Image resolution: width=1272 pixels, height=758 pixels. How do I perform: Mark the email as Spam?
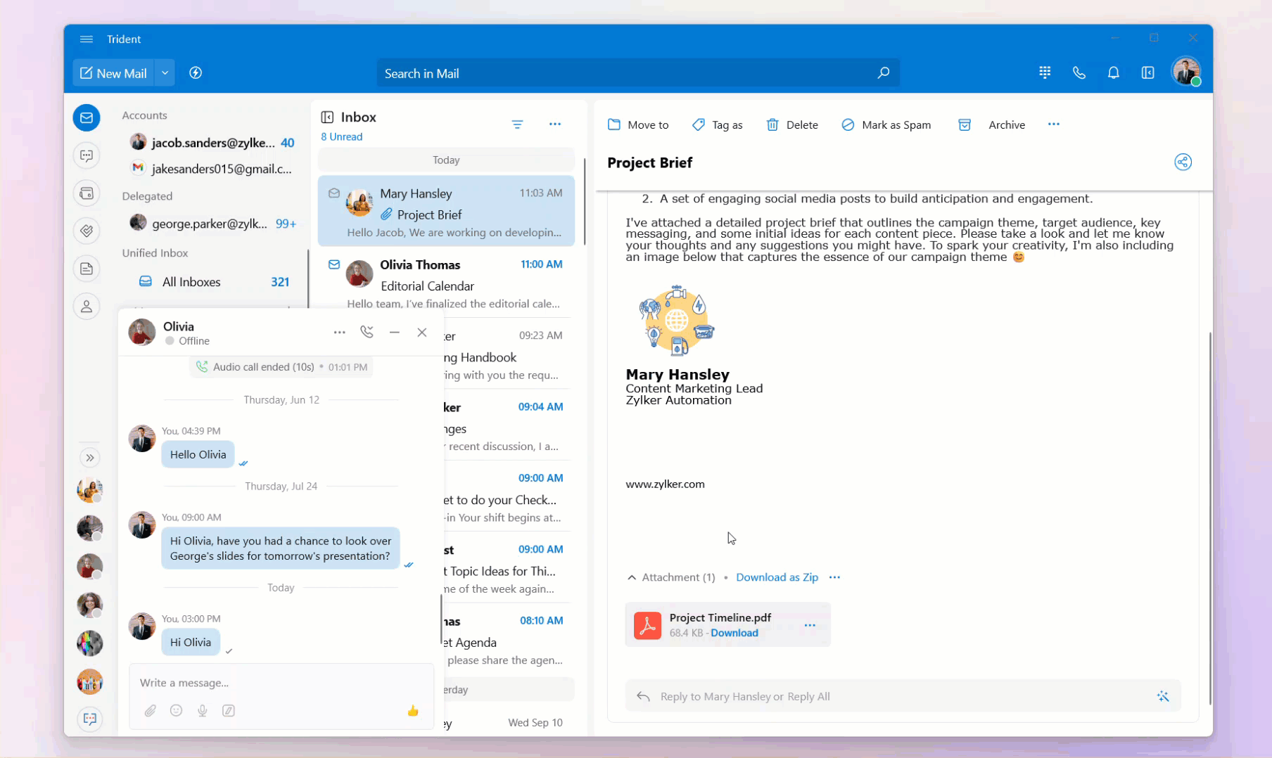pyautogui.click(x=886, y=124)
